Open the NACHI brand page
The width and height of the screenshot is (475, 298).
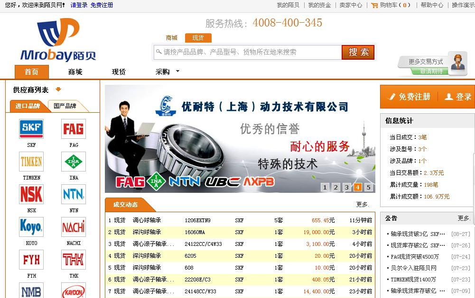[x=73, y=227]
